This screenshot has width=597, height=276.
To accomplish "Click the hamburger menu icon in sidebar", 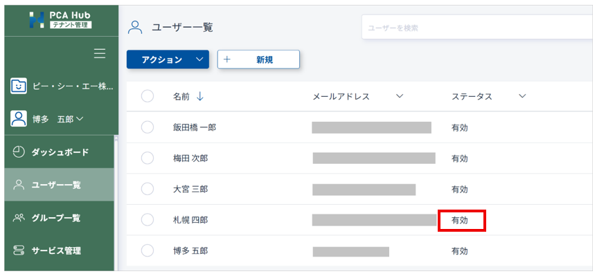I will 100,53.
